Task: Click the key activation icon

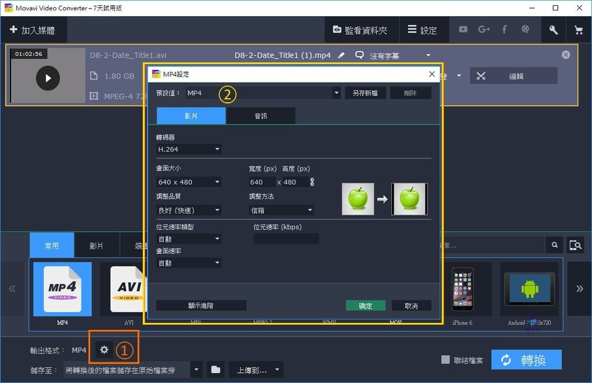Action: click(x=553, y=30)
